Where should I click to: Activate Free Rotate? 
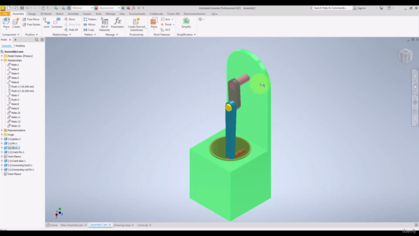coord(31,24)
